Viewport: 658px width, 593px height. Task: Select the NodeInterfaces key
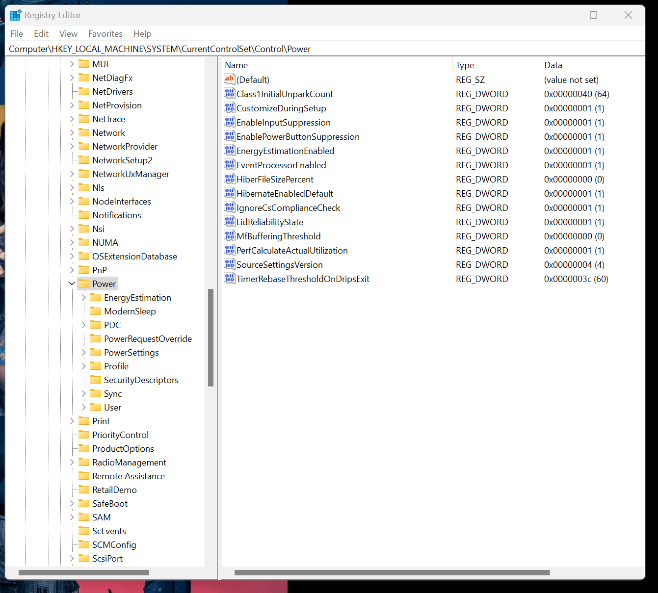tap(122, 201)
